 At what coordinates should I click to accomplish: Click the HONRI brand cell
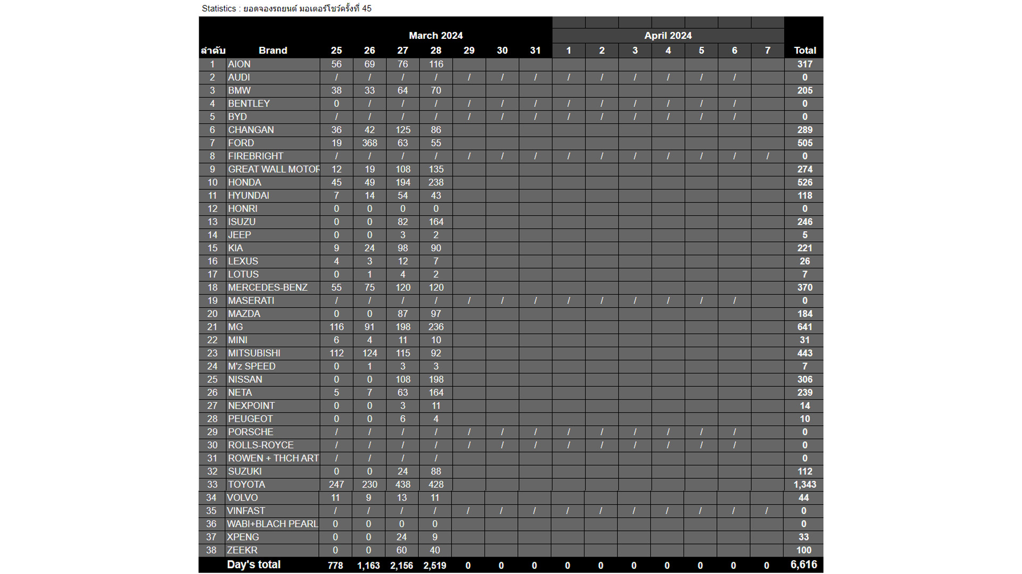coord(273,209)
